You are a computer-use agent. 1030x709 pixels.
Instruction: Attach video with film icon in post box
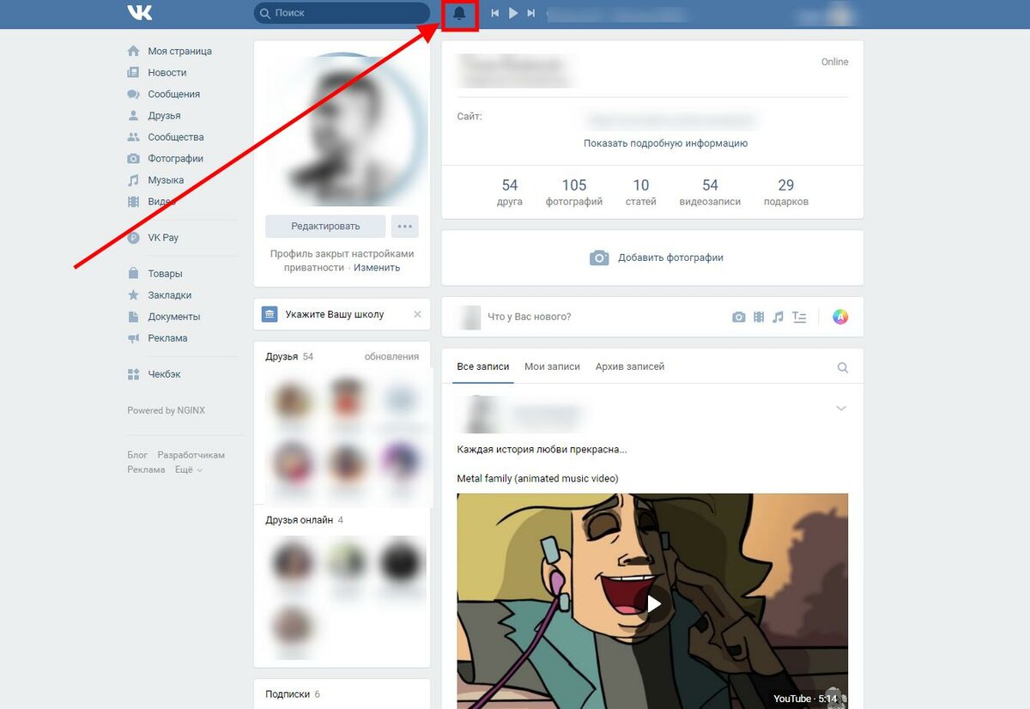pyautogui.click(x=759, y=317)
